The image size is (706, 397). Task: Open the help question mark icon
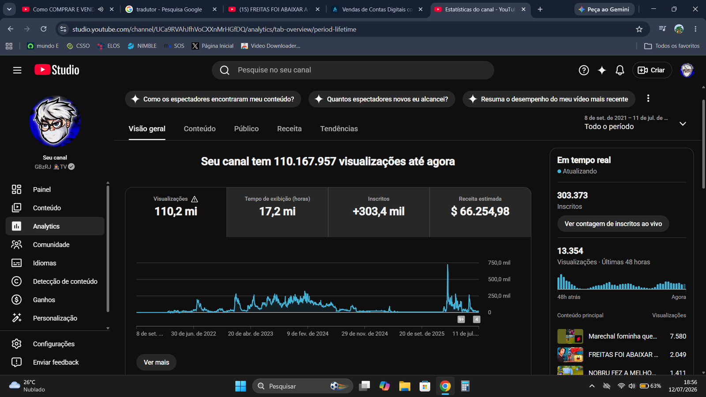[584, 70]
